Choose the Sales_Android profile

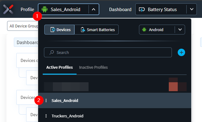pos(115,100)
